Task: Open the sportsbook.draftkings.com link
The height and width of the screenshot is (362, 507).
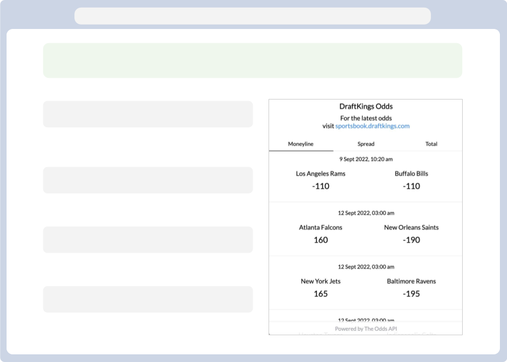Action: (372, 126)
